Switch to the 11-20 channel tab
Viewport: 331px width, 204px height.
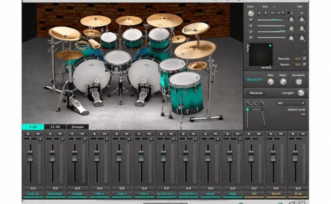click(x=55, y=127)
